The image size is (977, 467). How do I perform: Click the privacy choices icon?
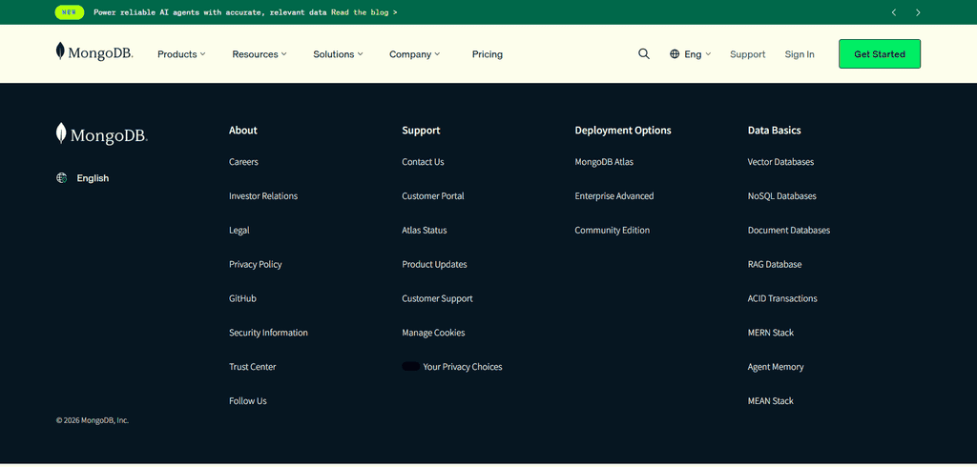pos(410,367)
